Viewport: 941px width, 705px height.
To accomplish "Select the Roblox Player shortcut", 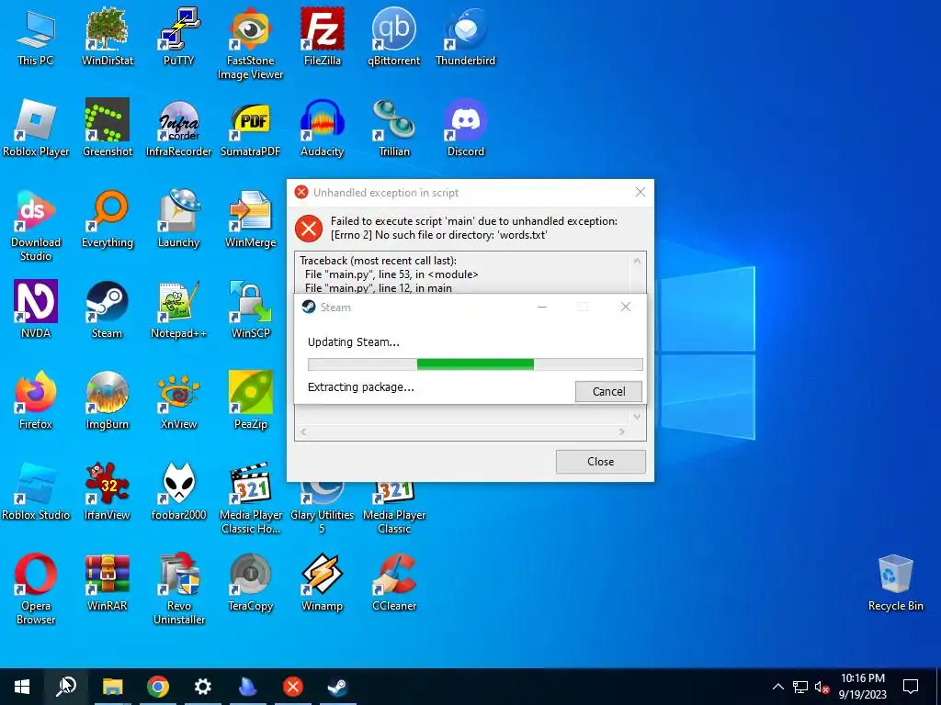I will point(36,128).
